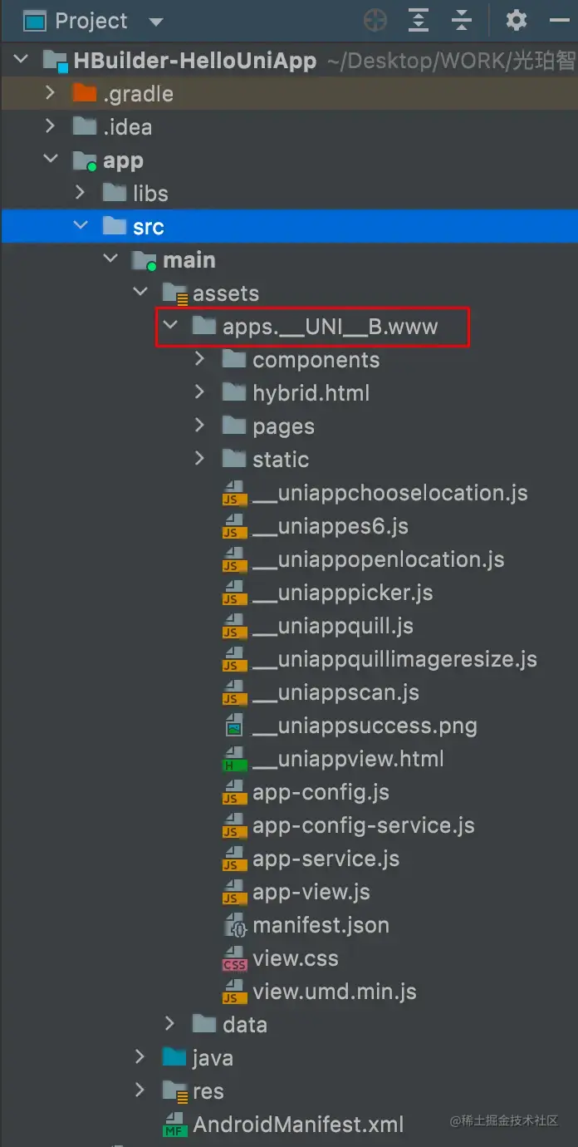The height and width of the screenshot is (1147, 578).
Task: Click the JS icon of __uniappopenlocation.js
Action: click(234, 559)
